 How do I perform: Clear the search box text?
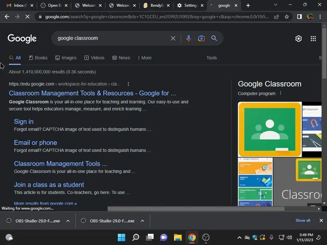[x=173, y=38]
